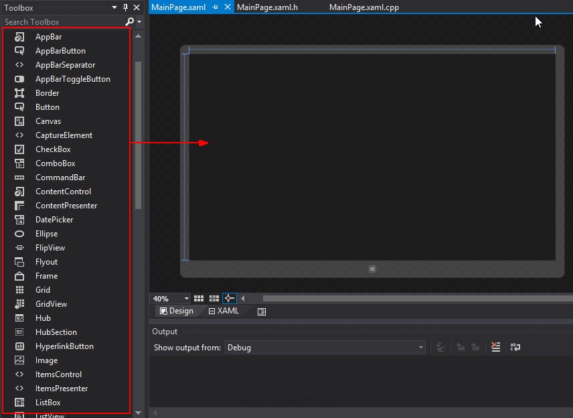The width and height of the screenshot is (573, 418).
Task: Select the Image control in Toolbox
Action: (x=46, y=360)
